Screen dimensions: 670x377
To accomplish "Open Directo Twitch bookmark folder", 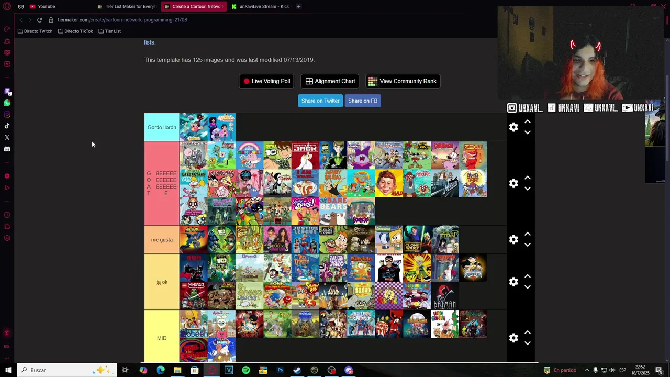I will (35, 31).
